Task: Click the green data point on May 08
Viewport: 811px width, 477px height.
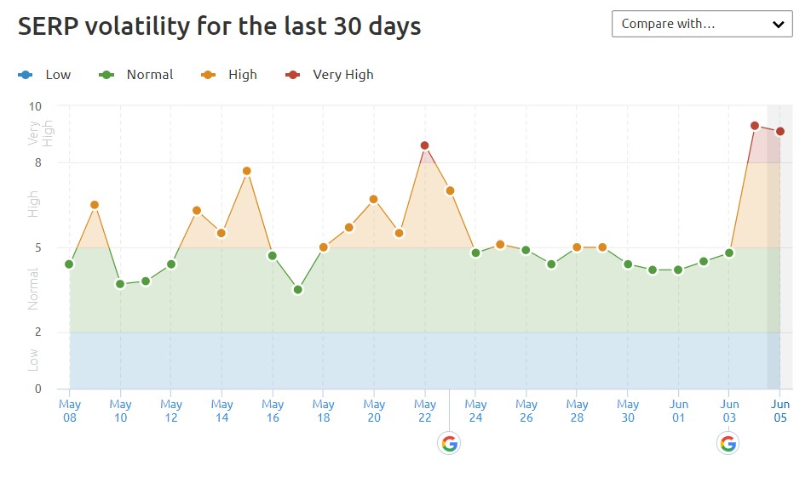Action: [x=69, y=264]
